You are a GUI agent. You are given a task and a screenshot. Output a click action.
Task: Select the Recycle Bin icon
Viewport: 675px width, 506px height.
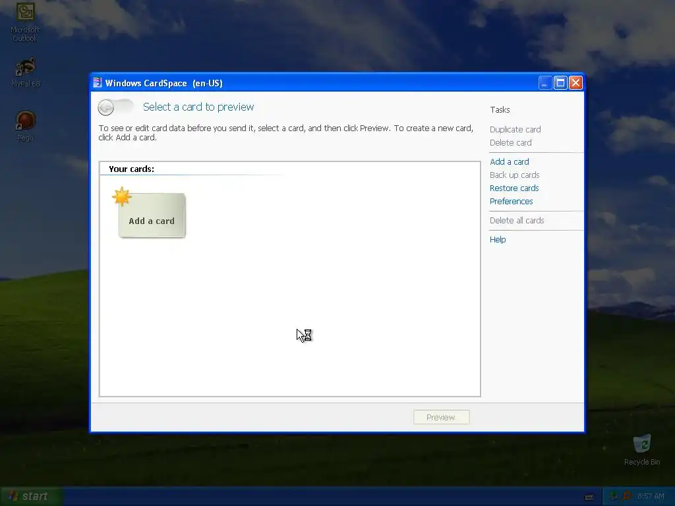(x=642, y=450)
